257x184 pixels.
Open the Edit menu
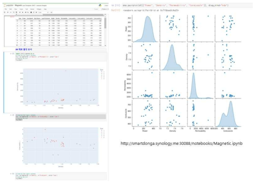10,9
